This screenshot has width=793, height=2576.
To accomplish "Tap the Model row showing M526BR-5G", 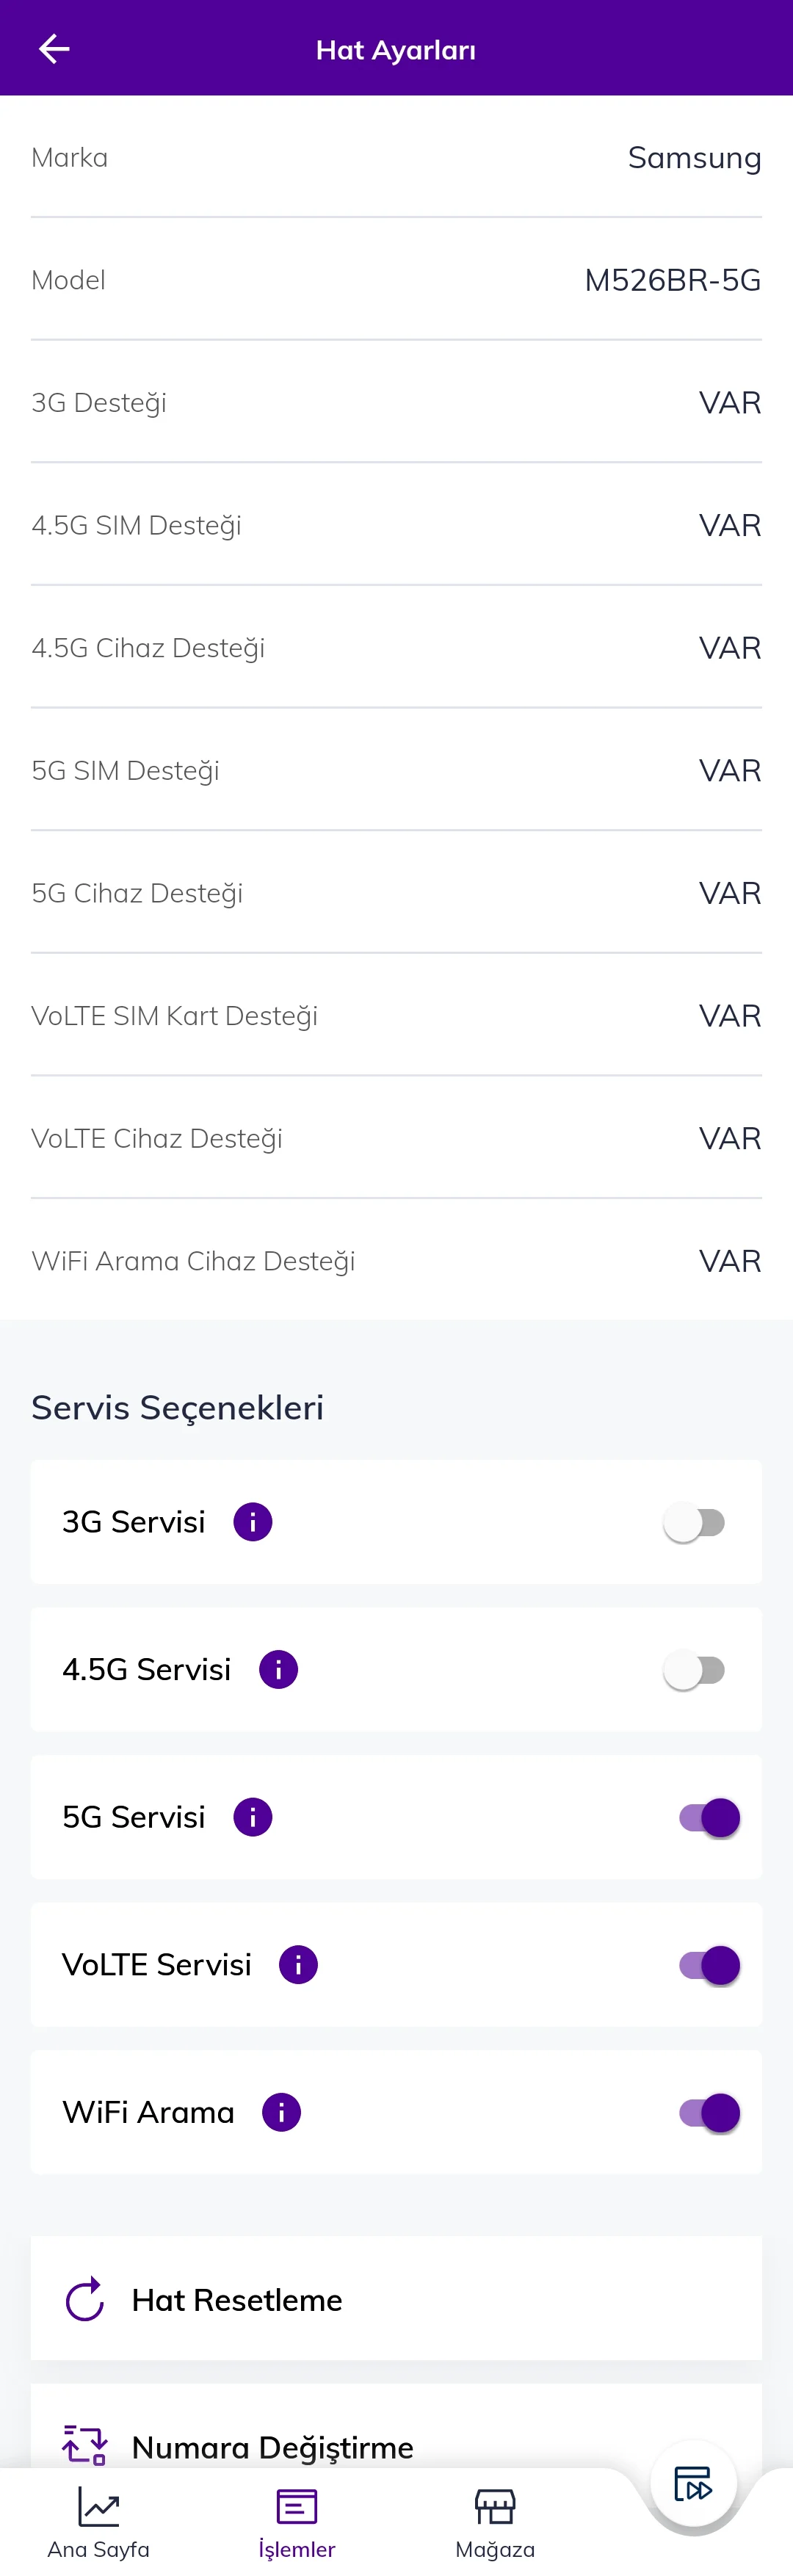I will pos(396,280).
